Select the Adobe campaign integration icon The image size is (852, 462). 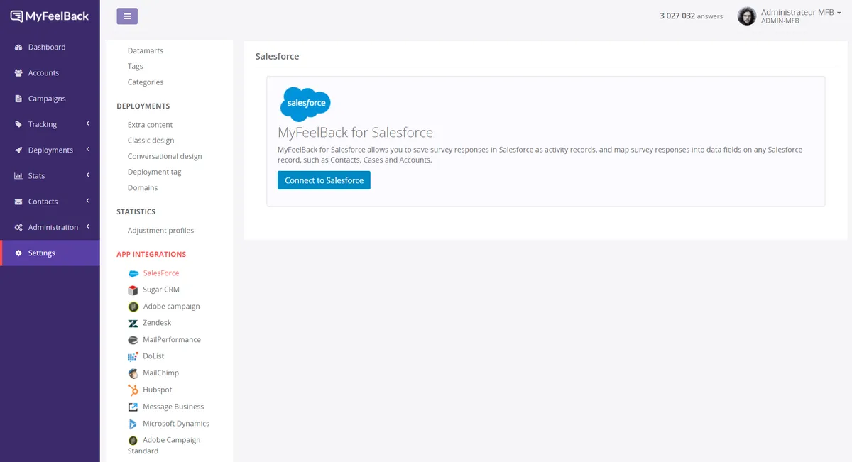point(133,307)
